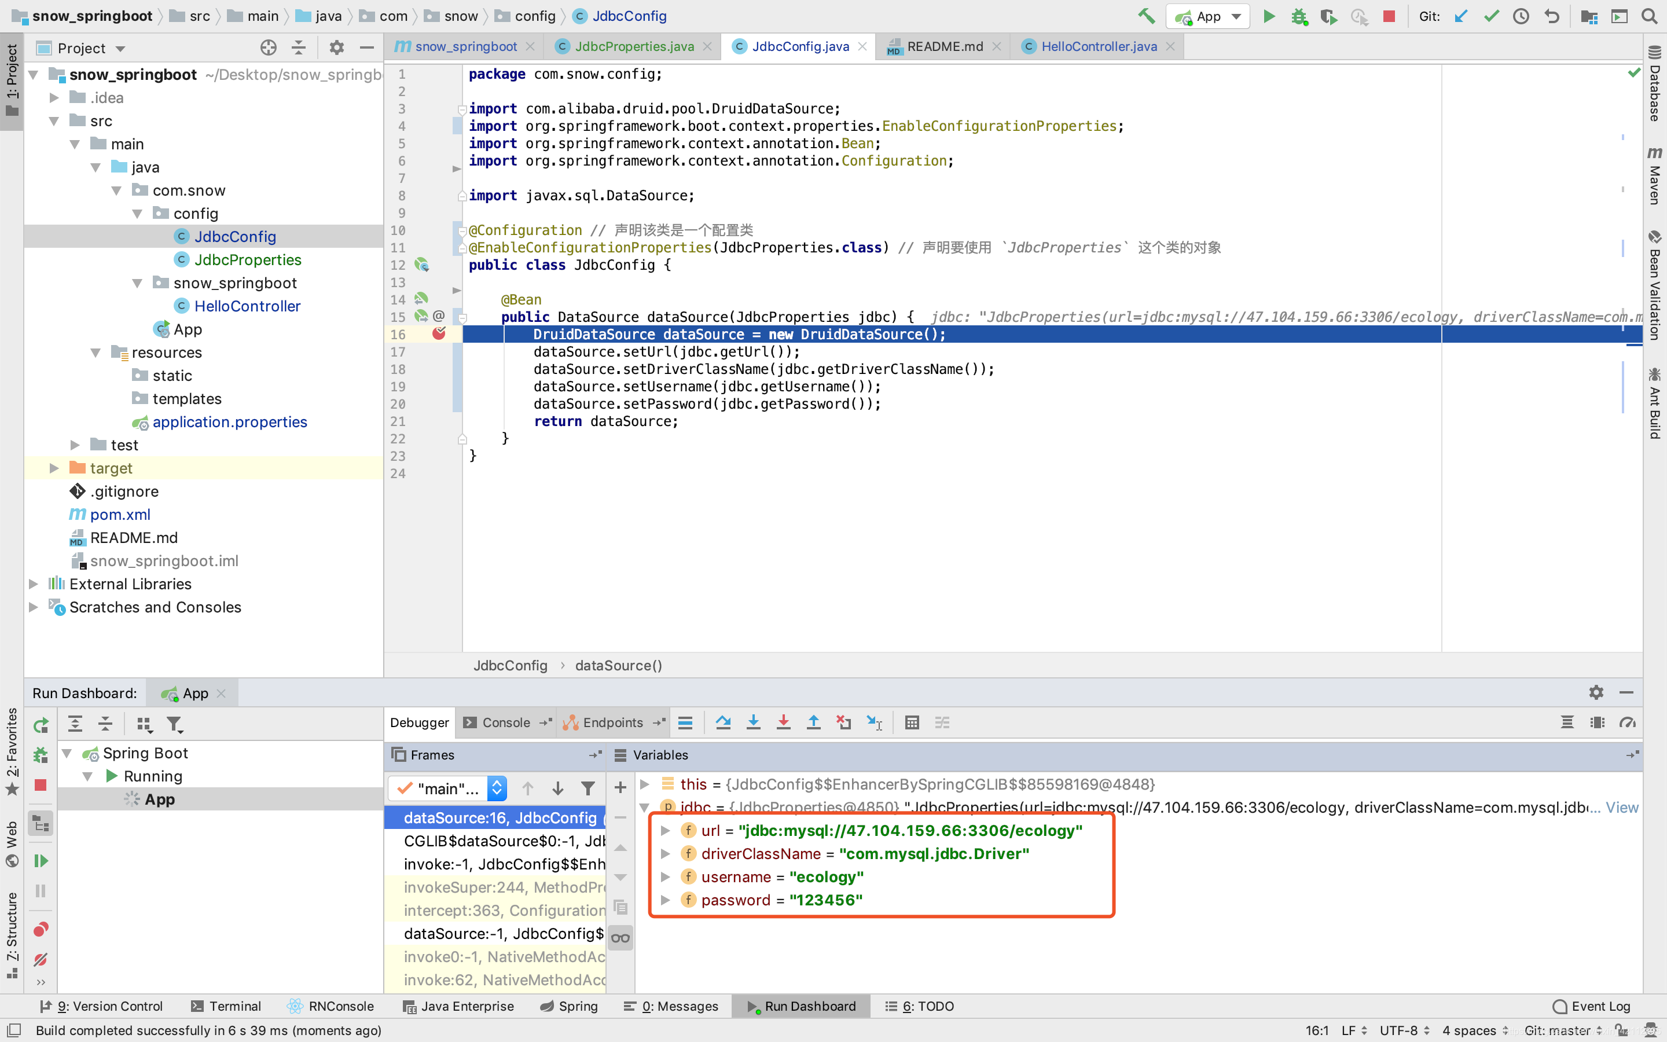Click the View link for jdbc value
This screenshot has width=1667, height=1042.
[x=1622, y=807]
